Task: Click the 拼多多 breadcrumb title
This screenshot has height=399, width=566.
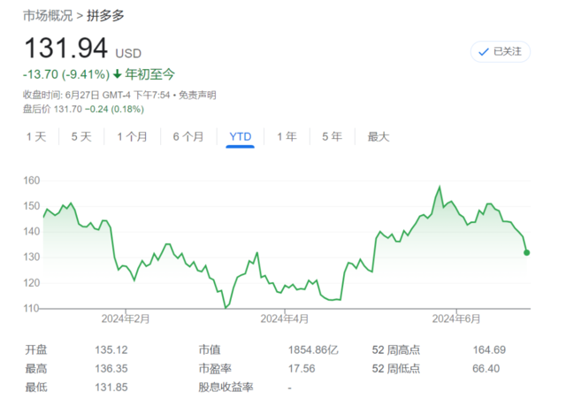Action: [105, 16]
